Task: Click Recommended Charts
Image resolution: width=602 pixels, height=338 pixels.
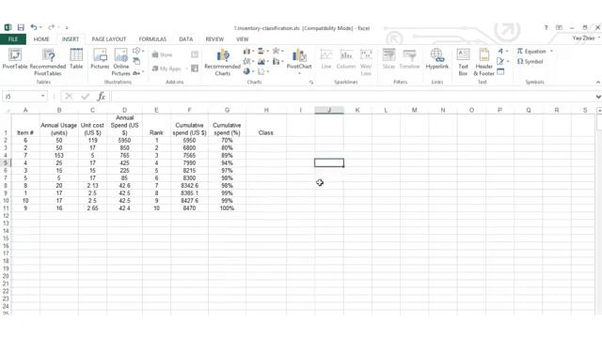Action: (222, 62)
